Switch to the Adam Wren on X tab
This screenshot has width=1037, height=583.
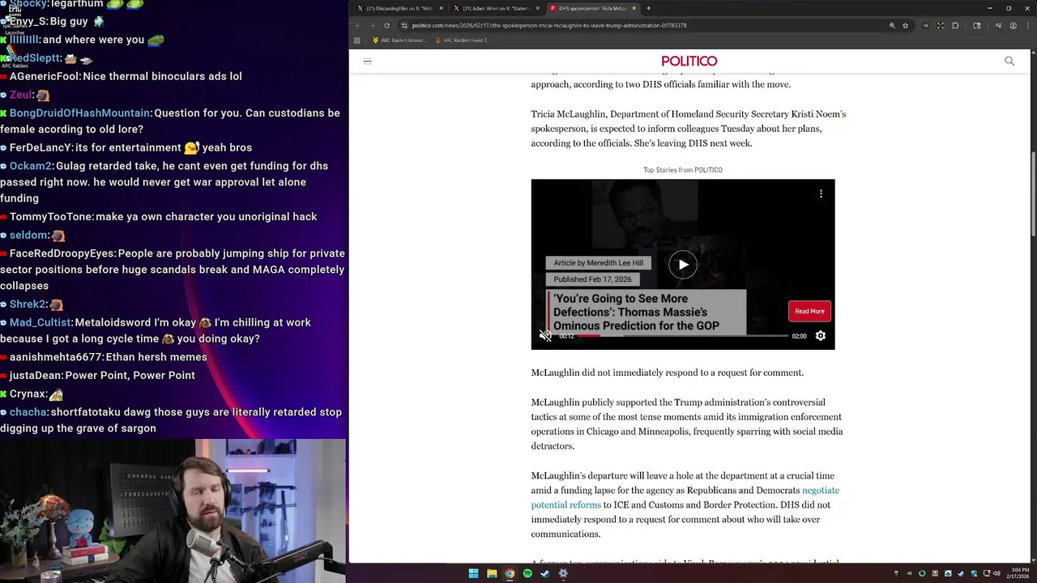pyautogui.click(x=494, y=8)
